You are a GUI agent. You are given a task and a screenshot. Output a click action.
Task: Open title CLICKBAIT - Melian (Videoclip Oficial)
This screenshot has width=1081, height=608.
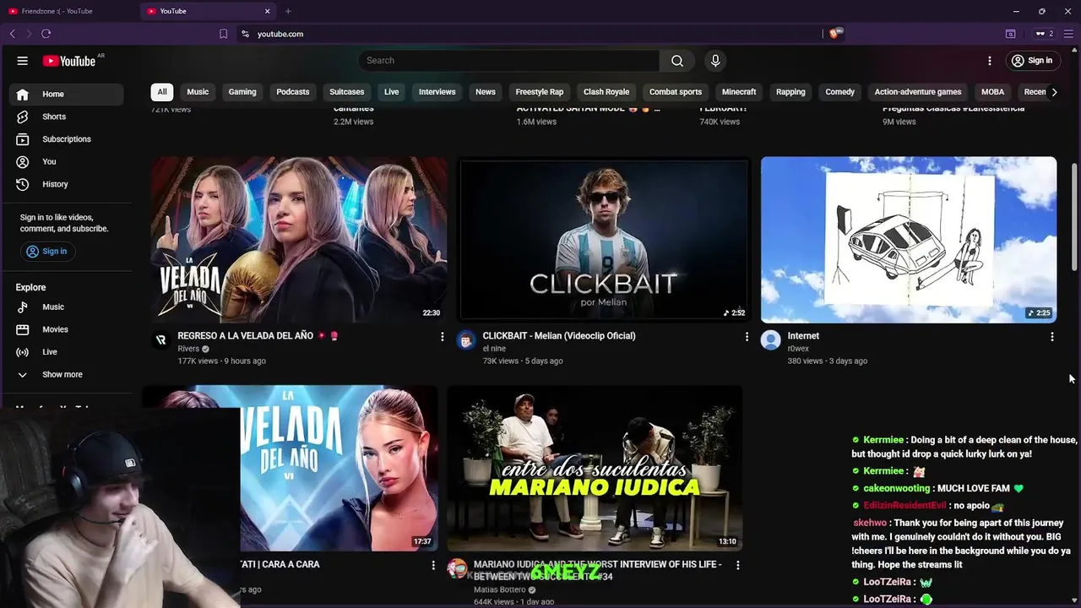(x=559, y=336)
